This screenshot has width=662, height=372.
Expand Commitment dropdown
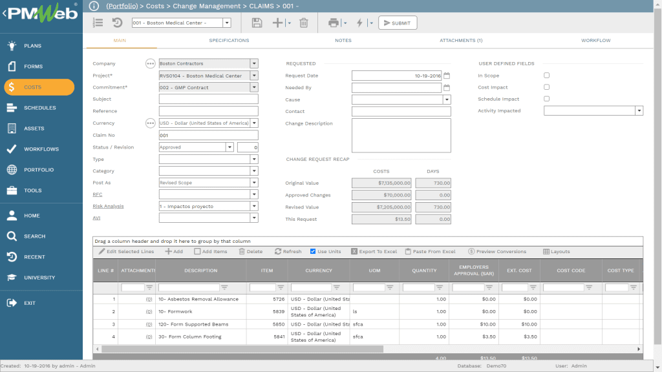pyautogui.click(x=253, y=87)
